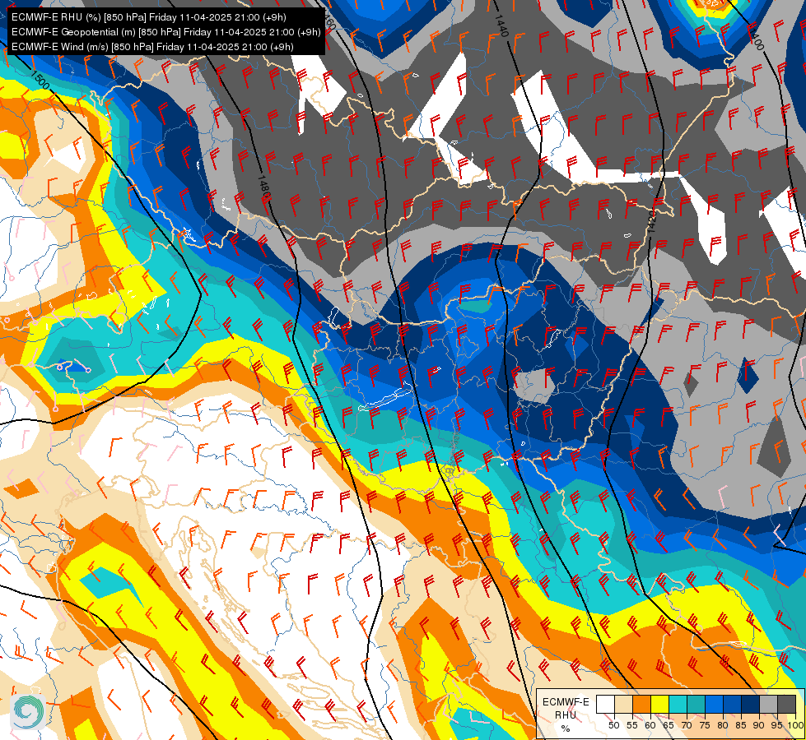Click the legend tick label 90
806x740 pixels.
coord(759,725)
